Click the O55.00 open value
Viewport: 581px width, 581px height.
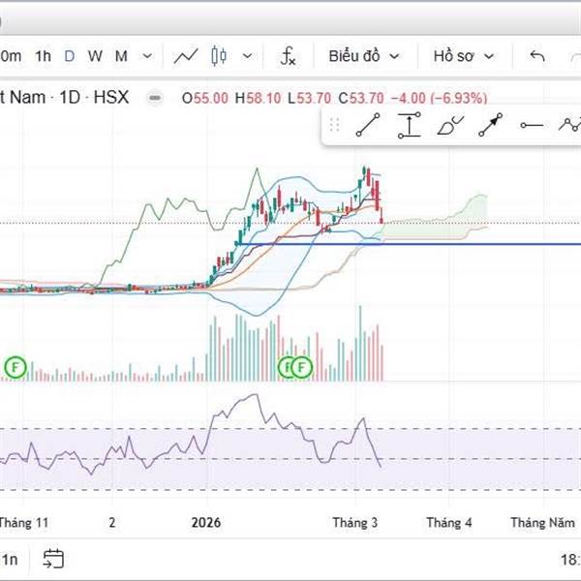click(205, 98)
